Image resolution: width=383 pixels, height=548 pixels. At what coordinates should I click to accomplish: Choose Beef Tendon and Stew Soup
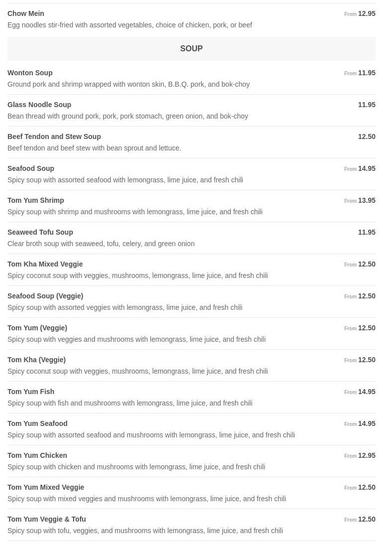(54, 137)
